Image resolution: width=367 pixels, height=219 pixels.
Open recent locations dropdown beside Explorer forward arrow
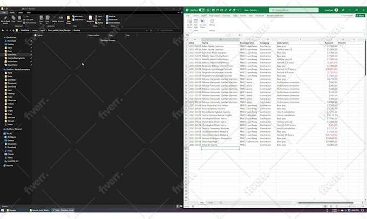[x=10, y=30]
